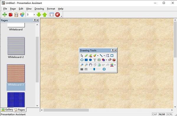This screenshot has width=177, height=116.
Task: Go to next page with green down arrow
Action: tap(39, 15)
